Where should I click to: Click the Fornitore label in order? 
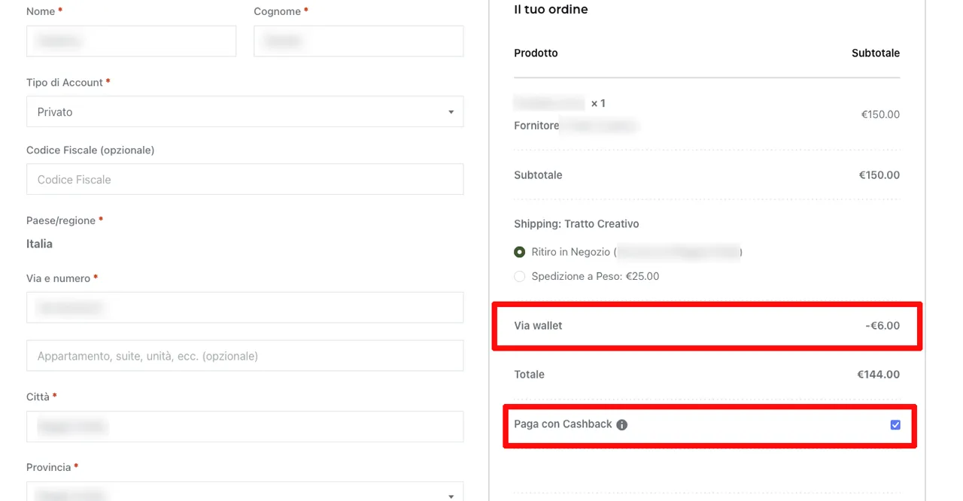[536, 126]
